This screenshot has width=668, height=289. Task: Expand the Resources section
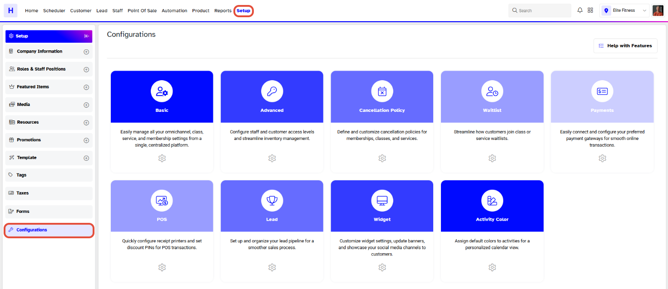[x=86, y=123]
